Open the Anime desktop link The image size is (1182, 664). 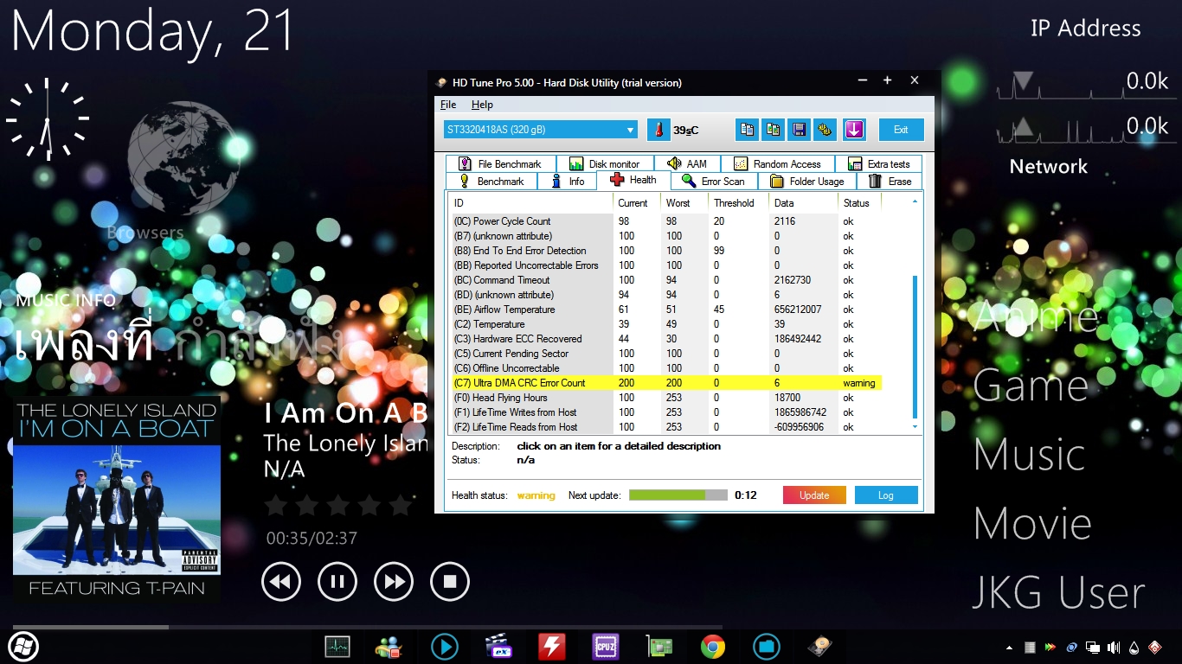[x=1036, y=316]
